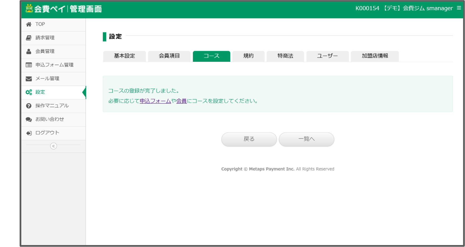Follow the 会員 link in the message
The height and width of the screenshot is (247, 465).
pos(182,101)
